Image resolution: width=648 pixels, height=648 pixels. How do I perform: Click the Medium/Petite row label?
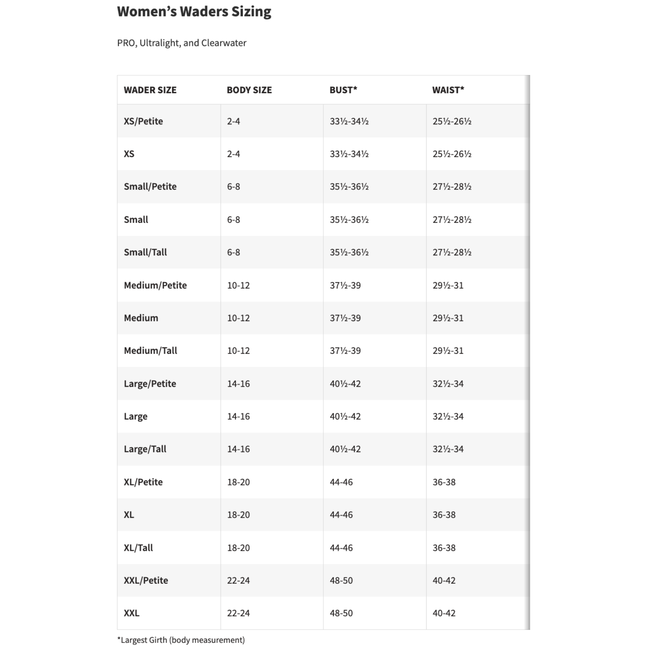click(155, 285)
